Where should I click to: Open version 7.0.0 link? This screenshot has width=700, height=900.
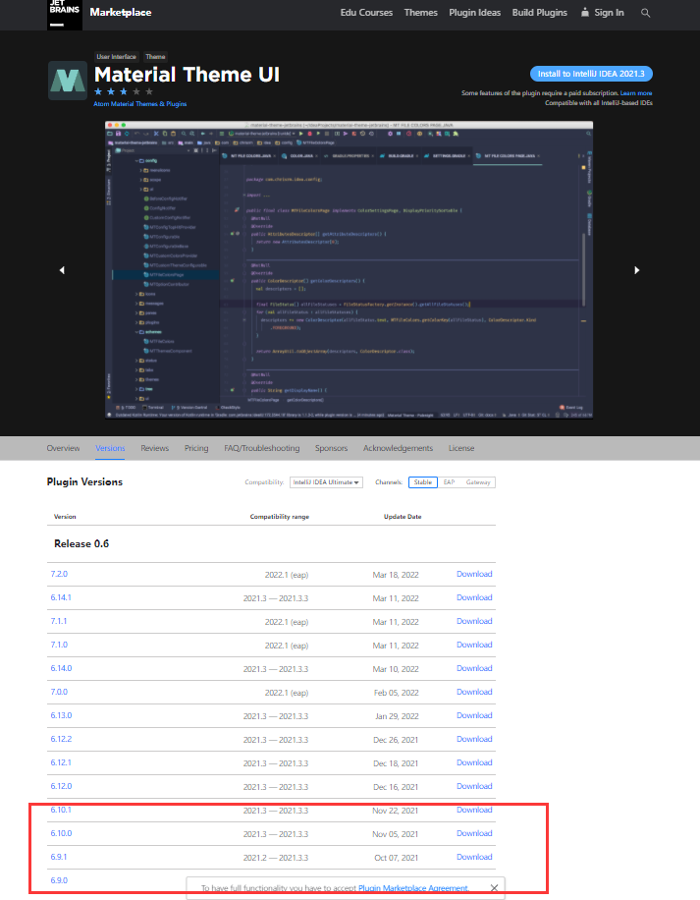coord(59,692)
